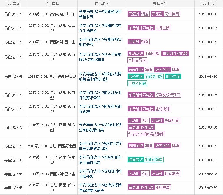The width and height of the screenshot is (223, 195).
Task: Select the 行车安全辅助系统故障 tag
Action: pyautogui.click(x=146, y=134)
